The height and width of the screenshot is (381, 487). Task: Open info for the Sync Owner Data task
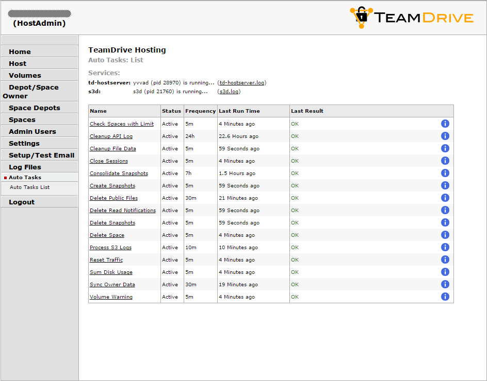point(445,284)
